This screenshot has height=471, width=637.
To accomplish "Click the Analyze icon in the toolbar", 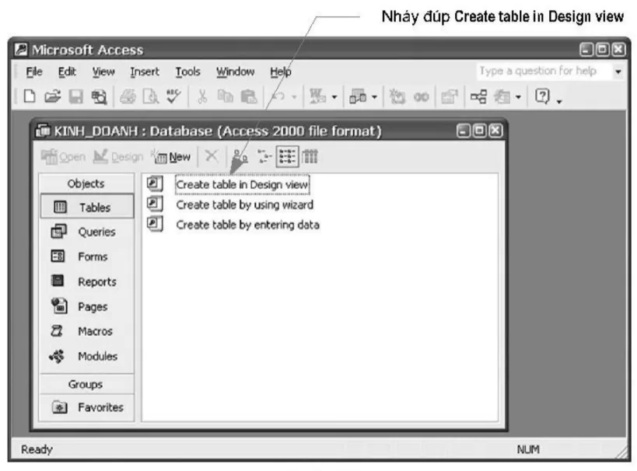I will (358, 96).
